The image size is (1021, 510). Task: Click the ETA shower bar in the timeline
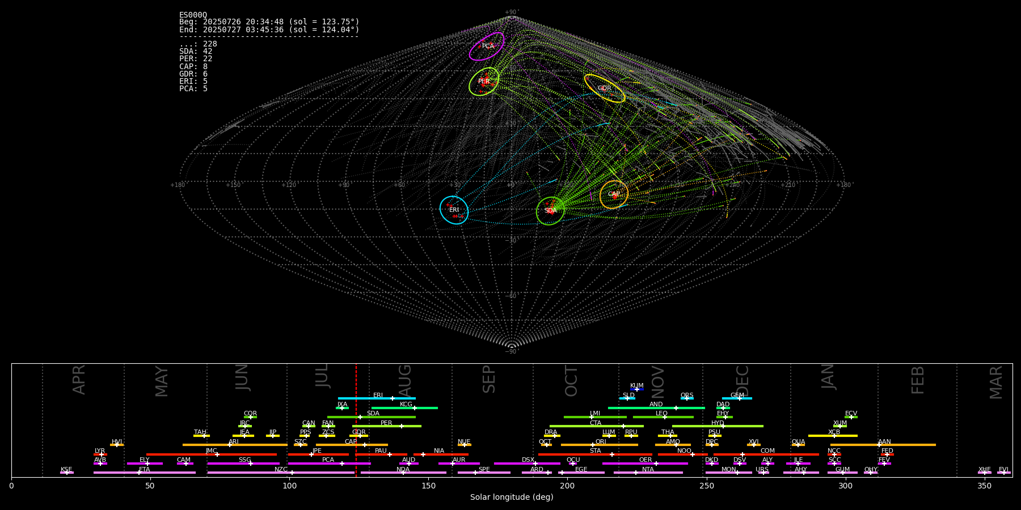144,473
